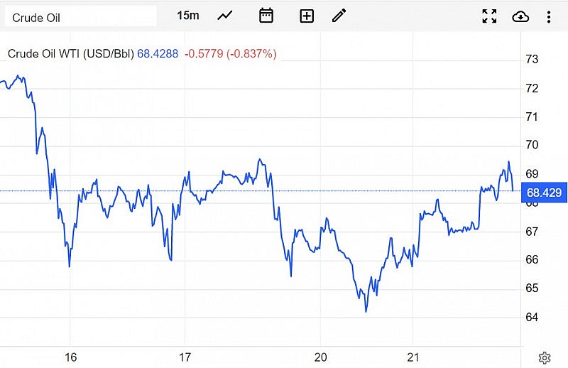Open the 15m interval dropdown
Screen dimensions: 568x368
pos(188,16)
